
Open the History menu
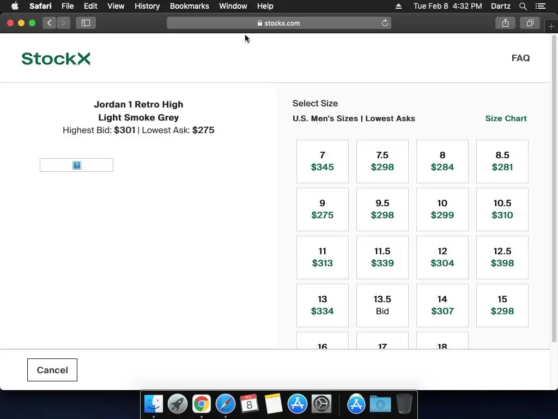point(147,6)
